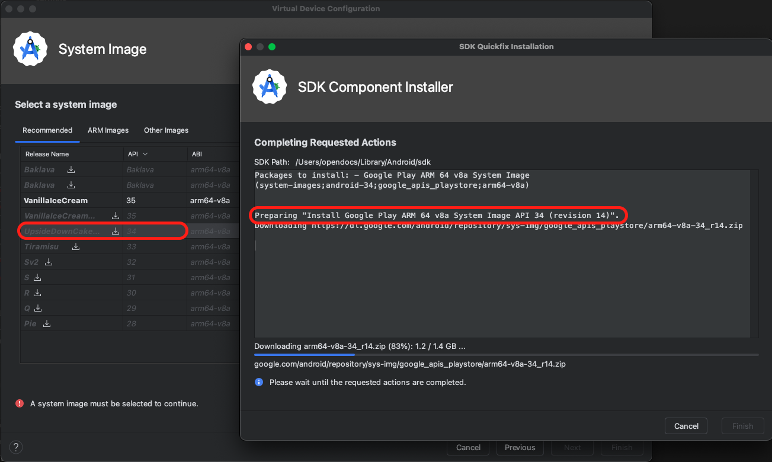This screenshot has height=462, width=772.
Task: Select the UpsideDownCake row name
Action: click(x=62, y=231)
